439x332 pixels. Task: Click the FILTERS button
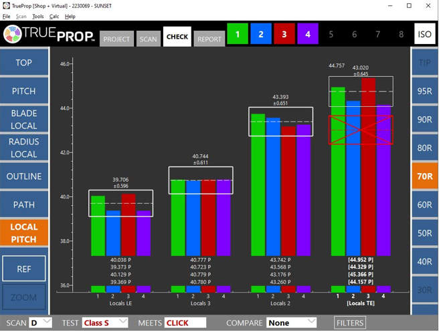pyautogui.click(x=350, y=323)
